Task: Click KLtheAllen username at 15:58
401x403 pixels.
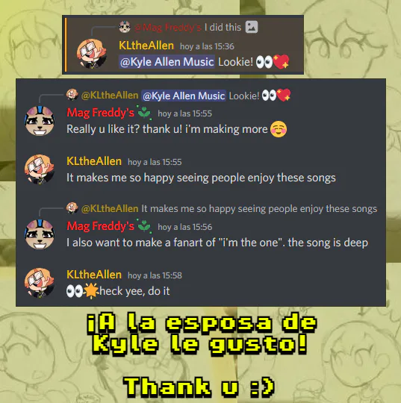Action: [94, 275]
